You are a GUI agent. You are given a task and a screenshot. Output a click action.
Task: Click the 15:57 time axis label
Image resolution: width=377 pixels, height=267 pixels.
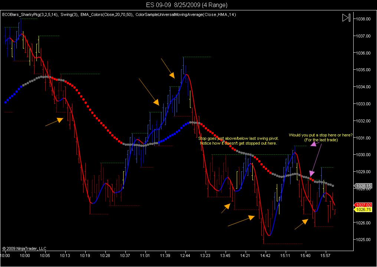(x=325, y=256)
